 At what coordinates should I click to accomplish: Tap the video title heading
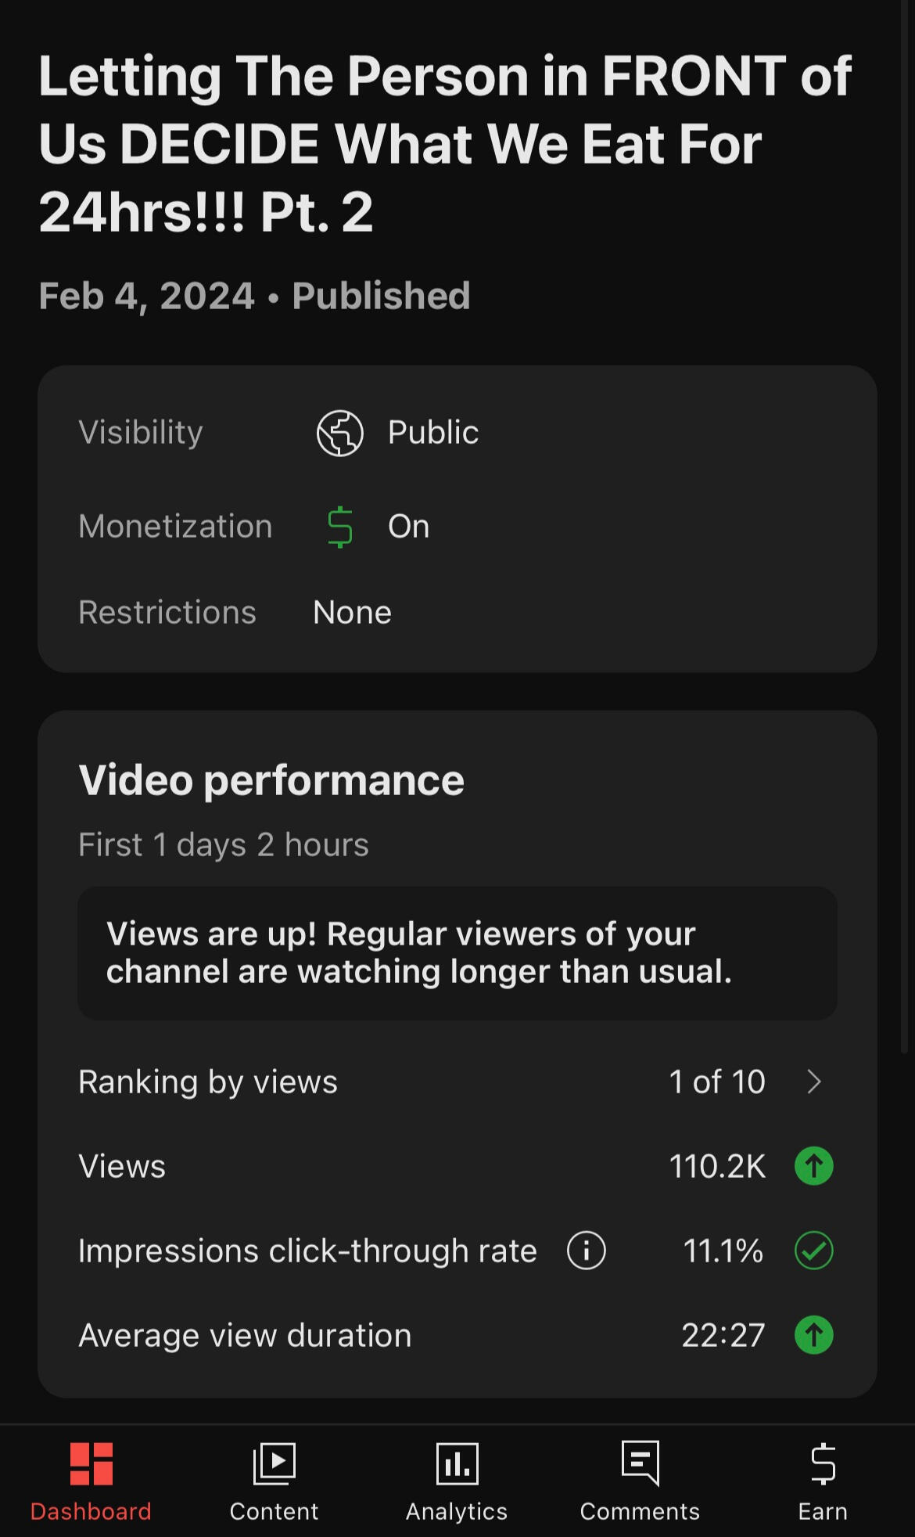pyautogui.click(x=444, y=144)
